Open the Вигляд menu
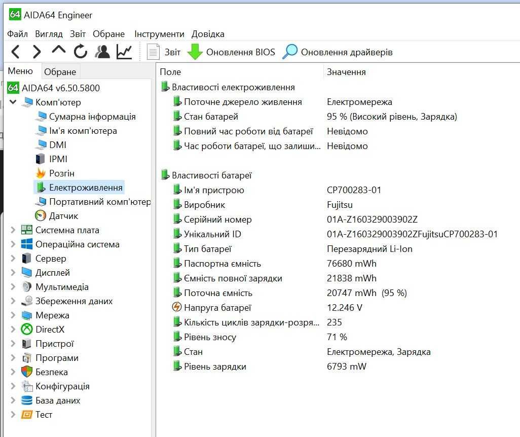Screen dimensions: 520x437 coord(49,34)
